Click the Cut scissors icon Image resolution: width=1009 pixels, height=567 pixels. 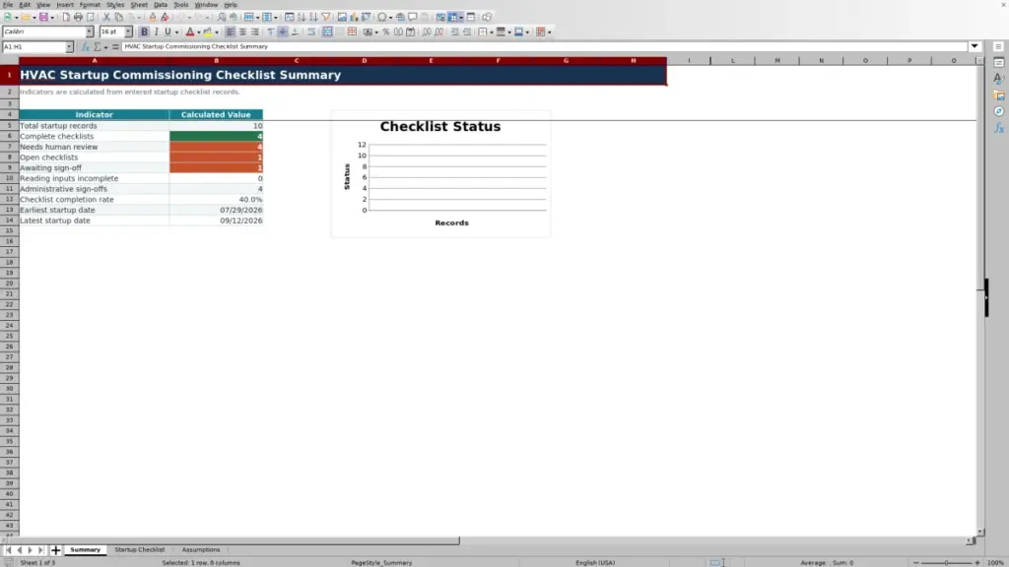(x=106, y=17)
